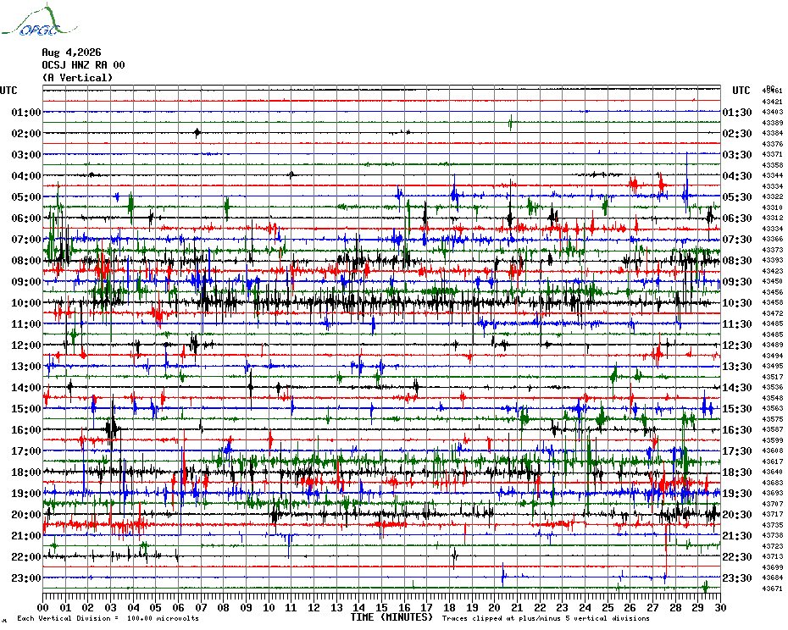Click the '12:30' right-side time label
The image size is (788, 630).
click(737, 345)
